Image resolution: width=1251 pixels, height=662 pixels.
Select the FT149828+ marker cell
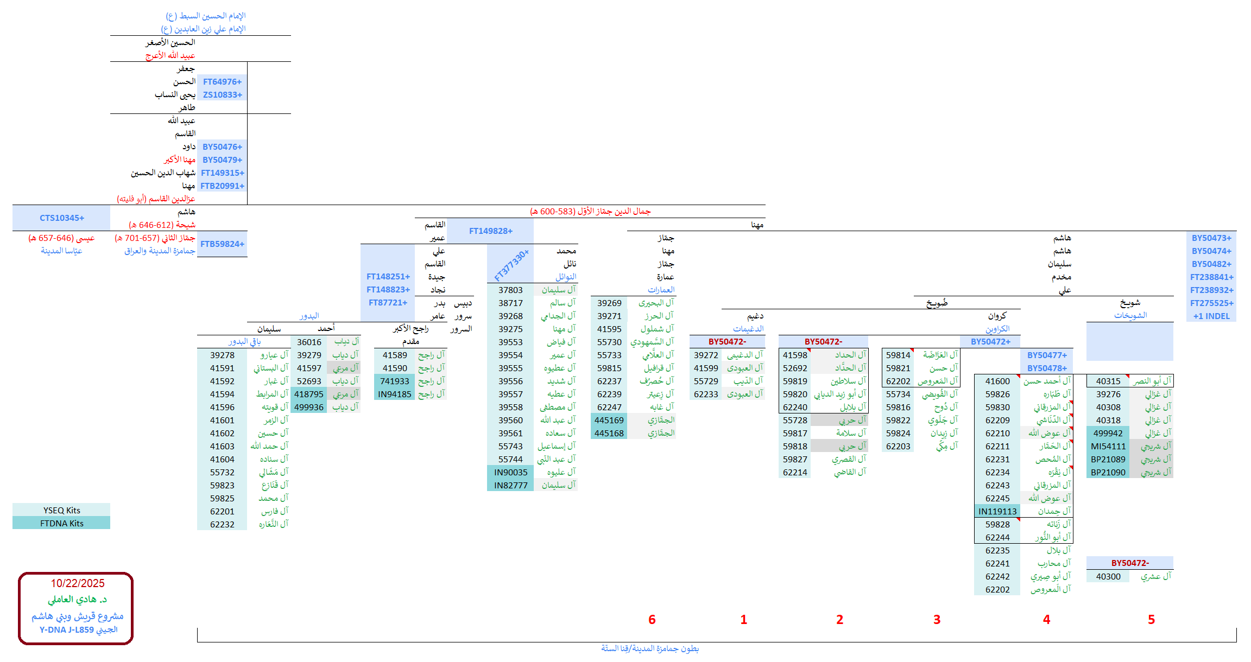point(490,231)
